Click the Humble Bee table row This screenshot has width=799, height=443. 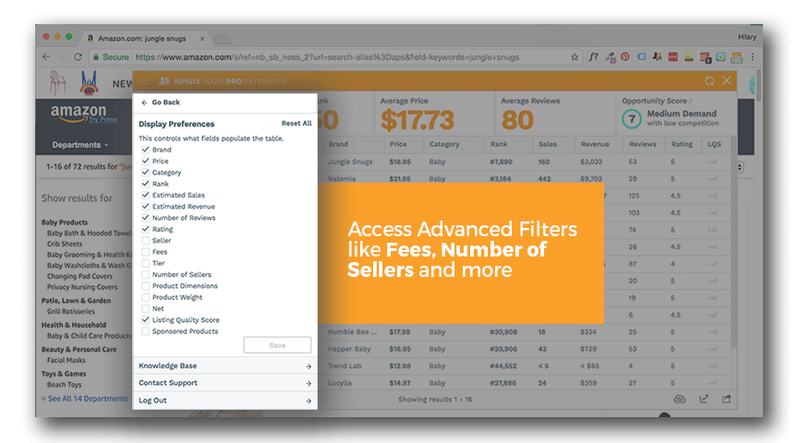click(x=527, y=332)
